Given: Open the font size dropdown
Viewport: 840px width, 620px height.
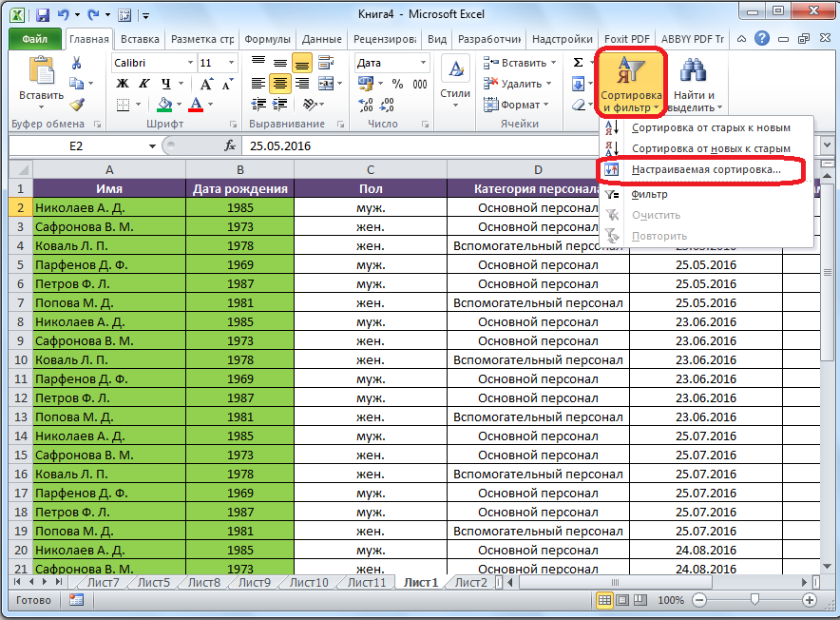Looking at the screenshot, I should (x=231, y=63).
